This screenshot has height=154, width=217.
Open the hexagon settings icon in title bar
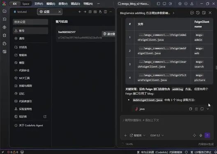180,4
